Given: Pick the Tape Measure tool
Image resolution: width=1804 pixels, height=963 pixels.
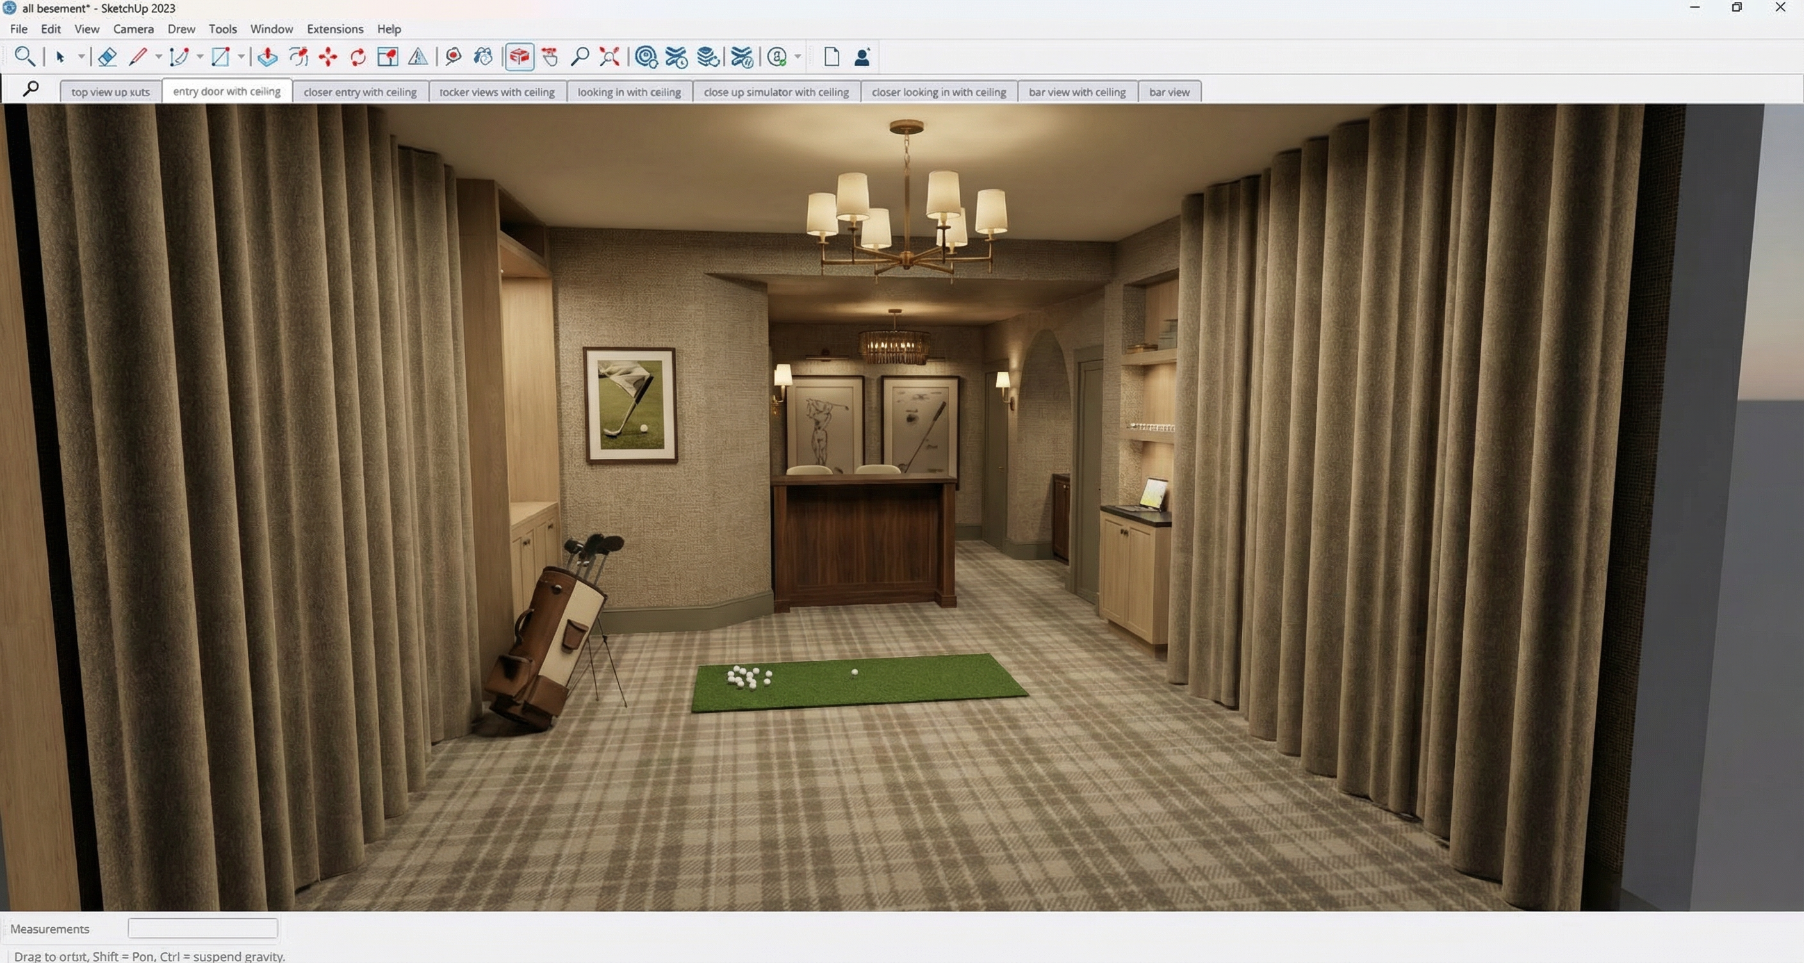Looking at the screenshot, I should pos(452,57).
